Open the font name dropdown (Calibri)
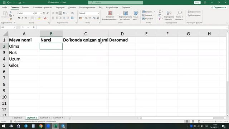The image size is (229, 129). click(33, 13)
